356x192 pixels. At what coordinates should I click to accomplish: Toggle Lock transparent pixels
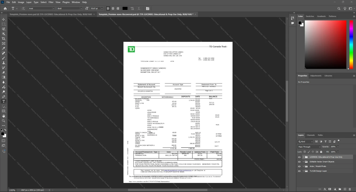pyautogui.click(x=305, y=152)
